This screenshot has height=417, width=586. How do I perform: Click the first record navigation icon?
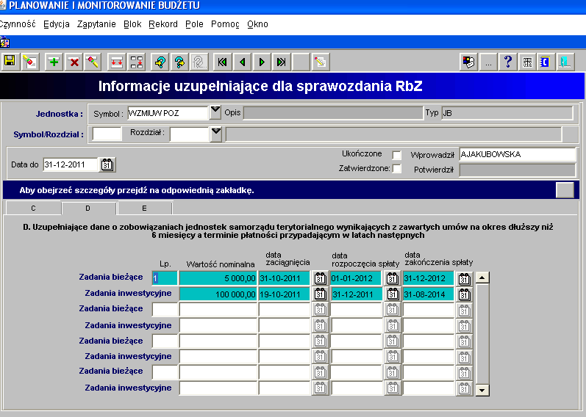tap(223, 62)
